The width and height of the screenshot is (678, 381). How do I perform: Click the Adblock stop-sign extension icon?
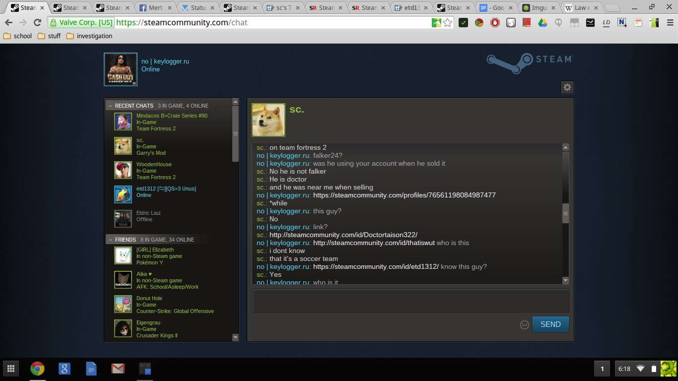pos(495,22)
